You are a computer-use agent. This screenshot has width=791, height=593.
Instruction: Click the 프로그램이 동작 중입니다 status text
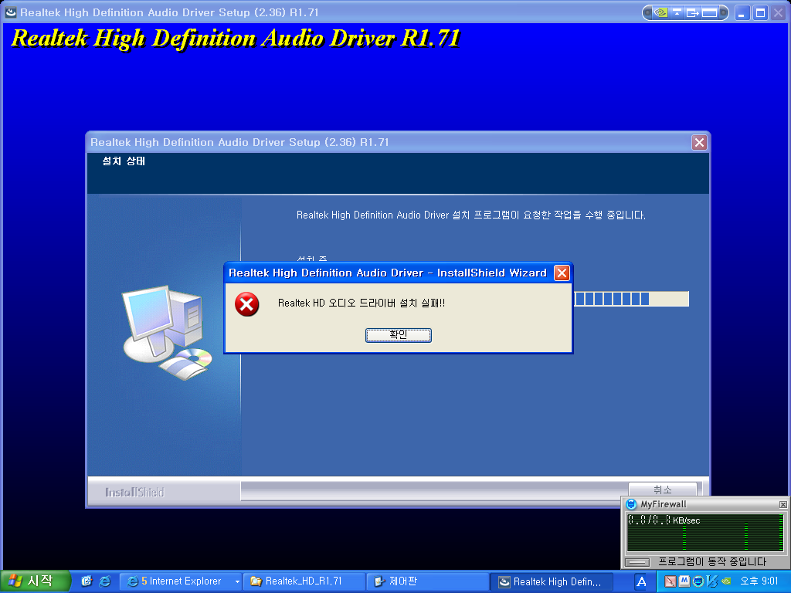pos(711,562)
